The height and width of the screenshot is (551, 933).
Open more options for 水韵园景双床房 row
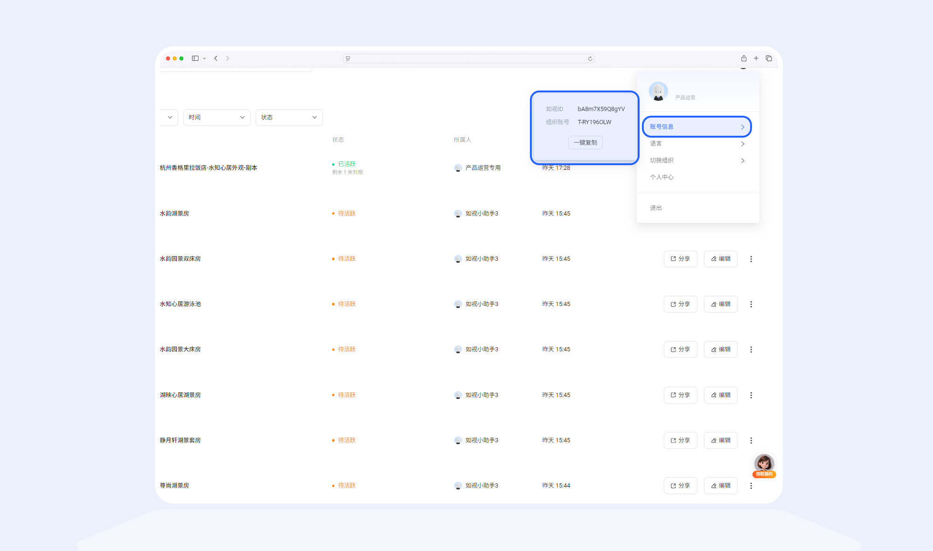coord(751,259)
